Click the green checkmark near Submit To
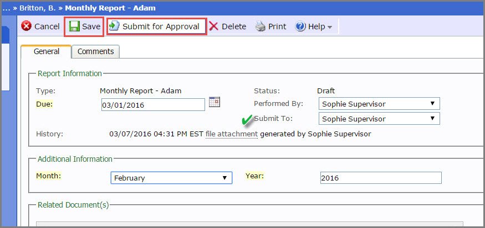Image resolution: width=485 pixels, height=228 pixels. [247, 120]
